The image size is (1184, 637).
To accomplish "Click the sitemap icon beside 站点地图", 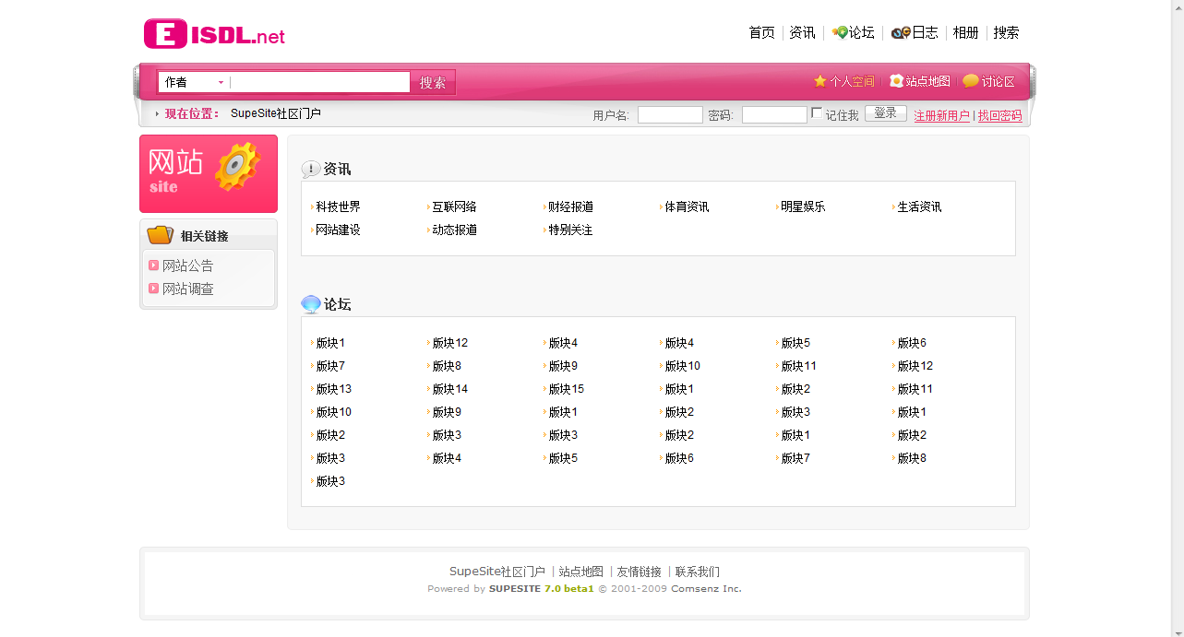I will [896, 81].
